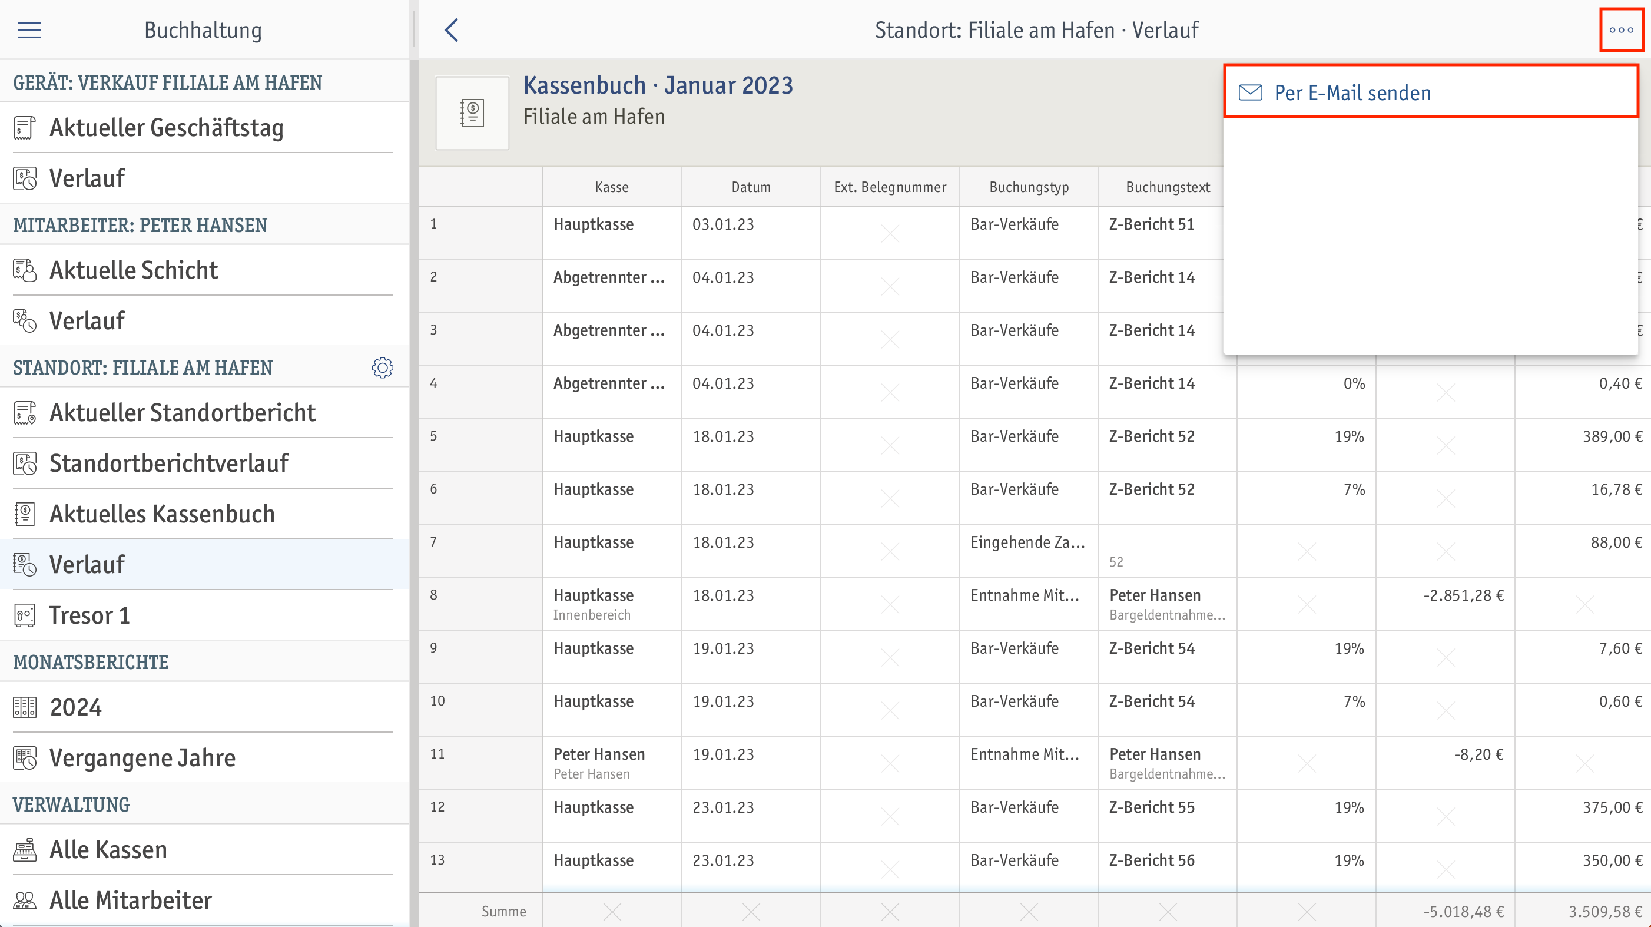The height and width of the screenshot is (927, 1651).
Task: Select row 6 Z-Bericht 52 with 7%
Action: pos(1152,490)
